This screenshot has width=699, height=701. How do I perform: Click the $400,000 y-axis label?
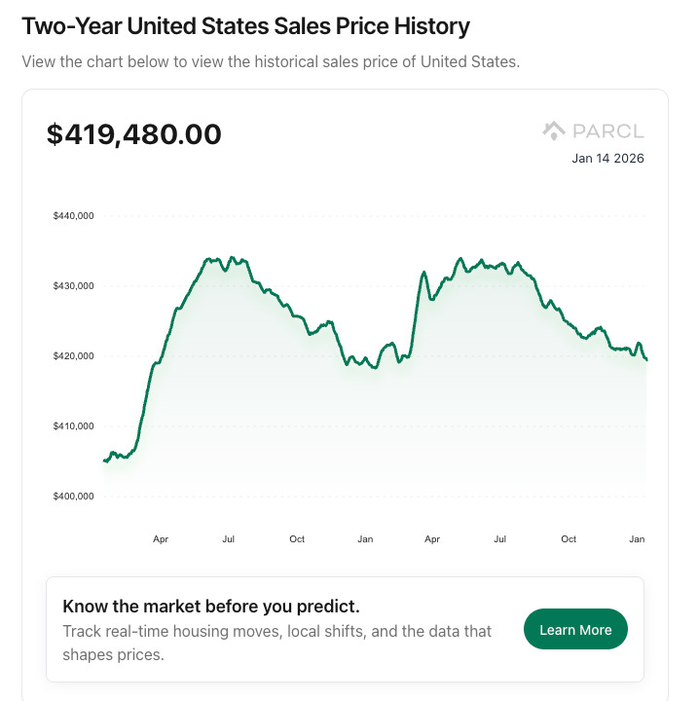pos(73,496)
